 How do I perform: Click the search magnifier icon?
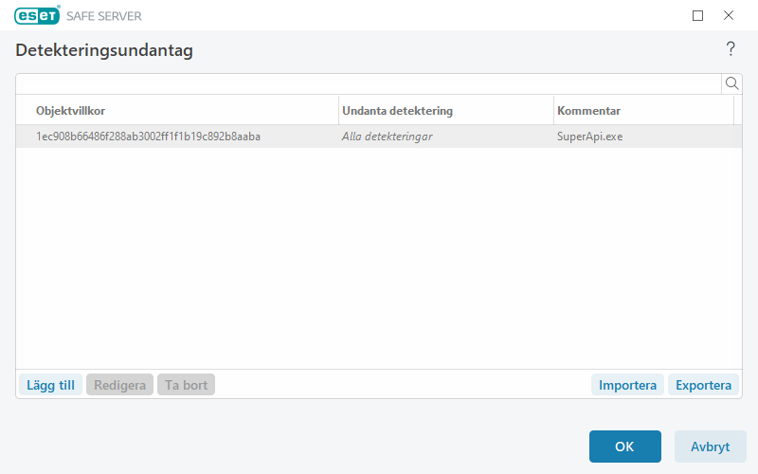[x=731, y=83]
